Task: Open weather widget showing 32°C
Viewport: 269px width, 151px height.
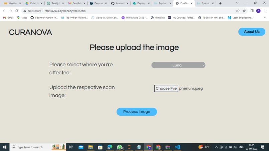Action: [204, 147]
